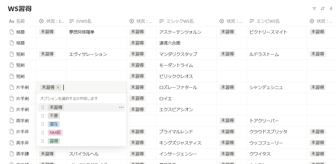Image resolution: width=336 pixels, height=164 pixels.
Task: Open the 未習得 status left of 夢想阿修羅拳
Action: pyautogui.click(x=47, y=32)
